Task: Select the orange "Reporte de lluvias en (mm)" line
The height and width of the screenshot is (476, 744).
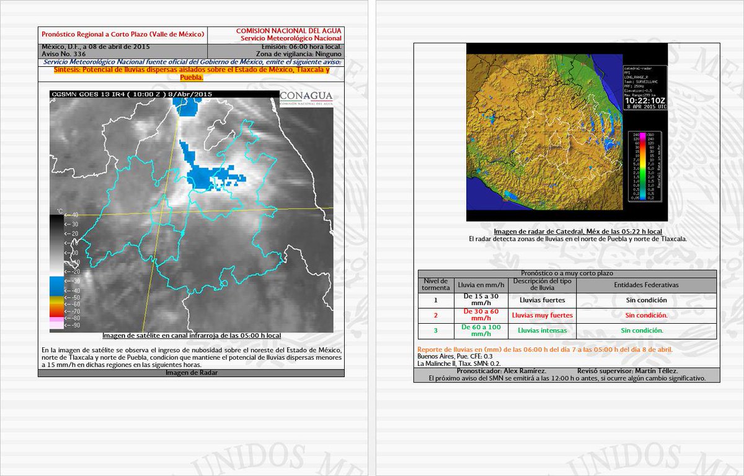Action: (x=546, y=350)
